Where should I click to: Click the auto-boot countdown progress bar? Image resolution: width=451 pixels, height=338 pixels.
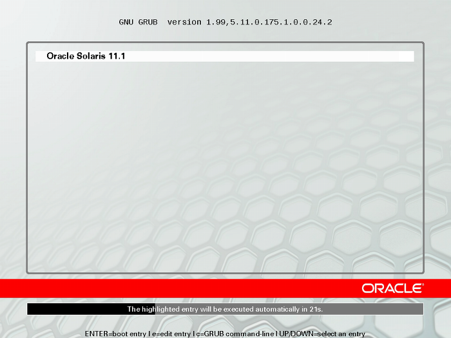coord(225,309)
